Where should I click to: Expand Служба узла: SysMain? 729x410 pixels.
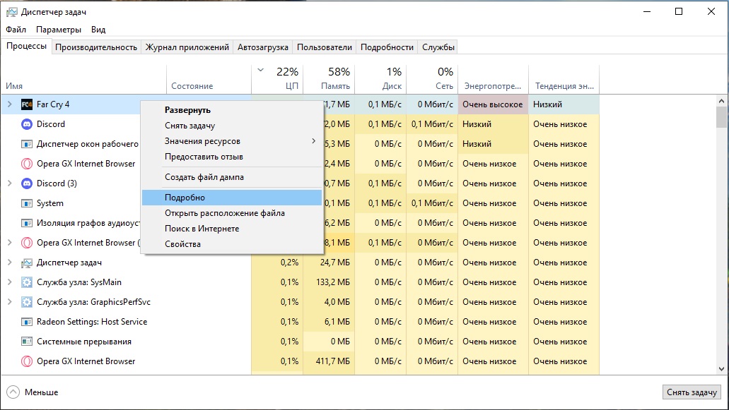[10, 282]
